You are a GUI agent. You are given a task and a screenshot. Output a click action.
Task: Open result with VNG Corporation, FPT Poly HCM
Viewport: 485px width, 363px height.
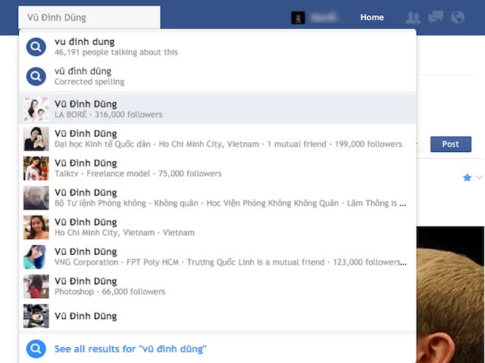(x=217, y=257)
